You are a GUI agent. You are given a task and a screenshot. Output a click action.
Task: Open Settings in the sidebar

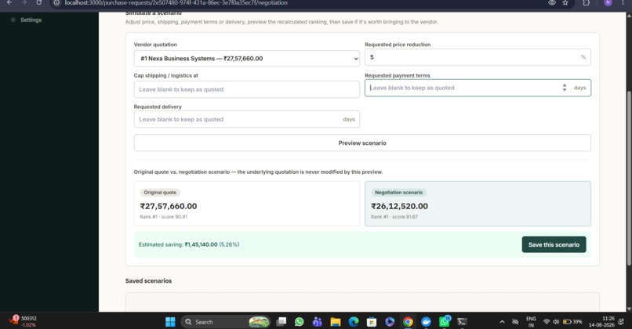pyautogui.click(x=27, y=20)
